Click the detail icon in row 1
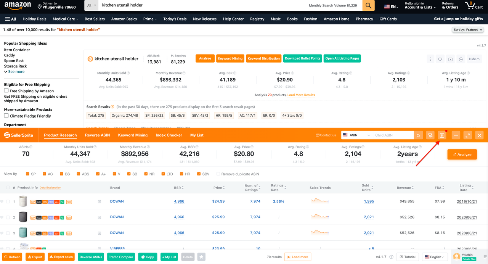Viewport: 488px width, 264px height. coord(100,201)
